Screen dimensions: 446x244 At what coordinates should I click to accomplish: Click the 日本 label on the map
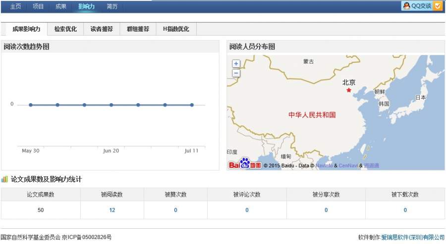coord(421,97)
